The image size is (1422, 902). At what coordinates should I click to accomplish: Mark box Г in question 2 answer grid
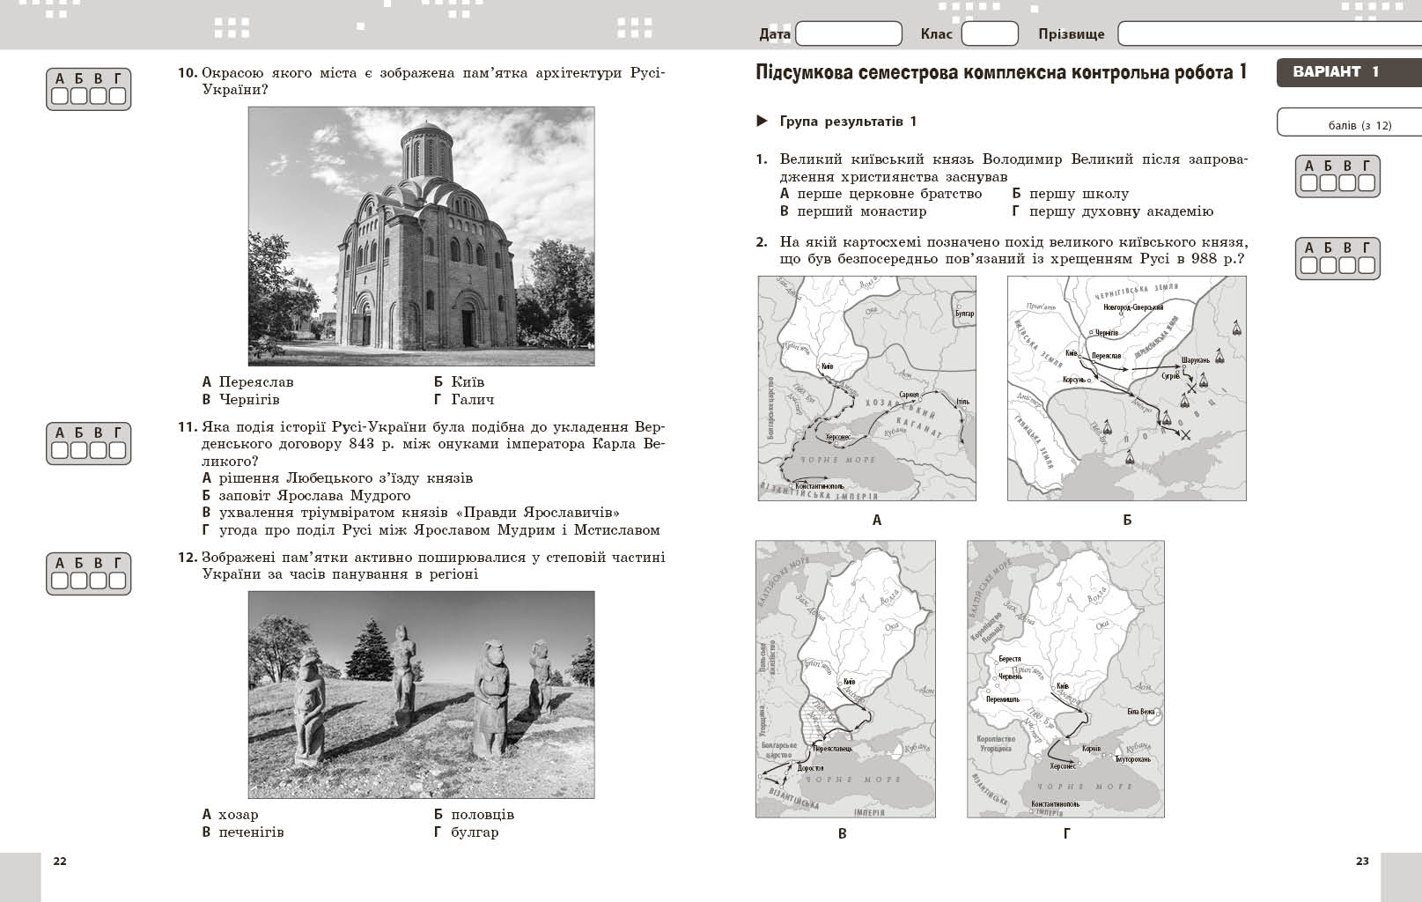pyautogui.click(x=1367, y=265)
